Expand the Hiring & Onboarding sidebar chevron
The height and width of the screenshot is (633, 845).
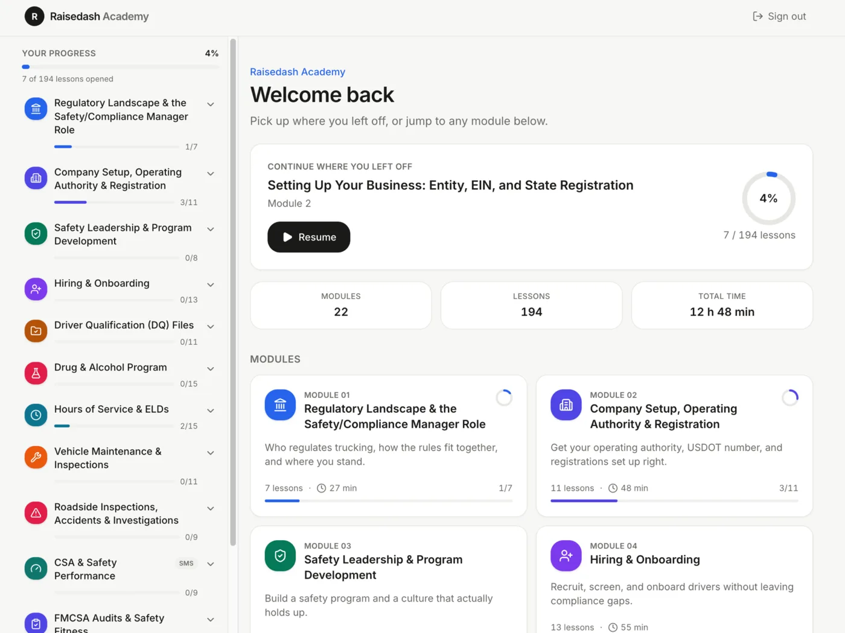pyautogui.click(x=211, y=285)
